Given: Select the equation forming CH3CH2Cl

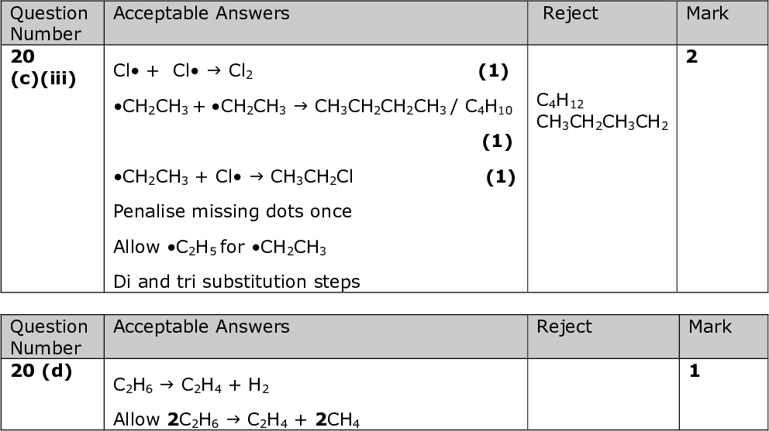Looking at the screenshot, I should point(233,177).
